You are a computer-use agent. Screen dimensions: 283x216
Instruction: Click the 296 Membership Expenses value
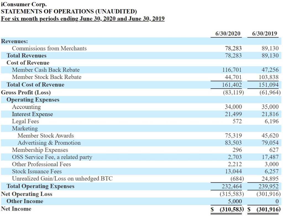pyautogui.click(x=237, y=150)
